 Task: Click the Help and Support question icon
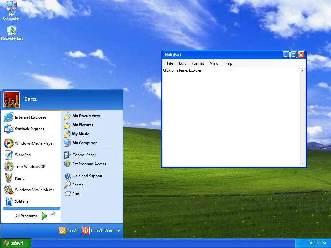(x=67, y=176)
